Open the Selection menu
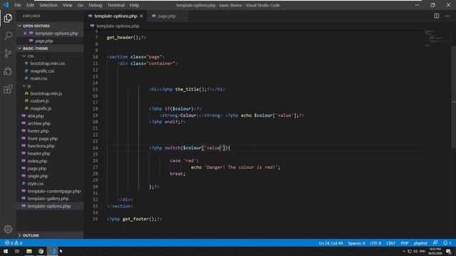This screenshot has width=456, height=256. [48, 5]
